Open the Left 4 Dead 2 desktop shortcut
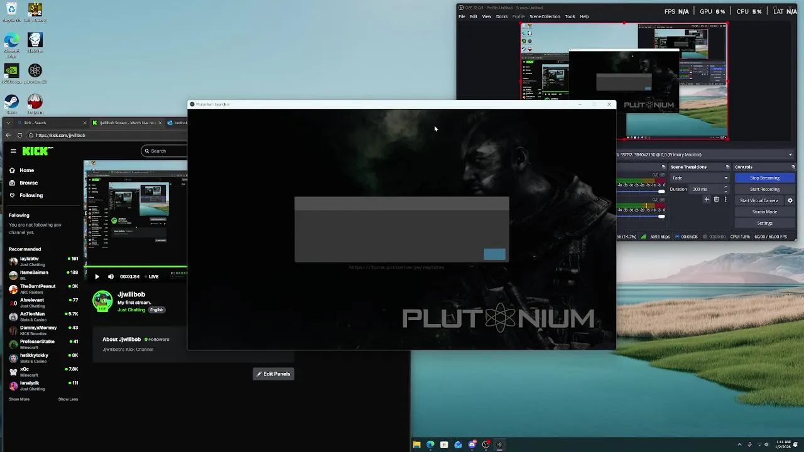Screen dimensions: 804x452 point(35,11)
